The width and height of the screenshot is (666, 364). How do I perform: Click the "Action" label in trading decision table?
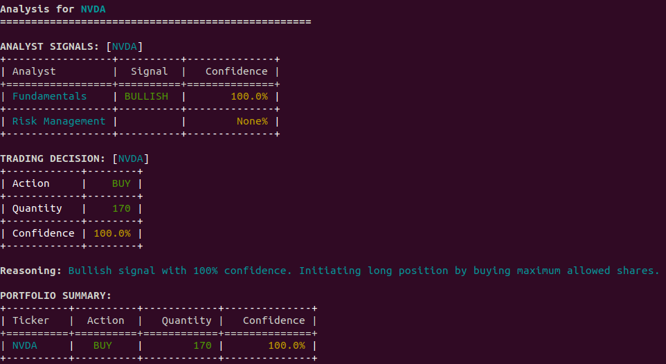tap(31, 183)
